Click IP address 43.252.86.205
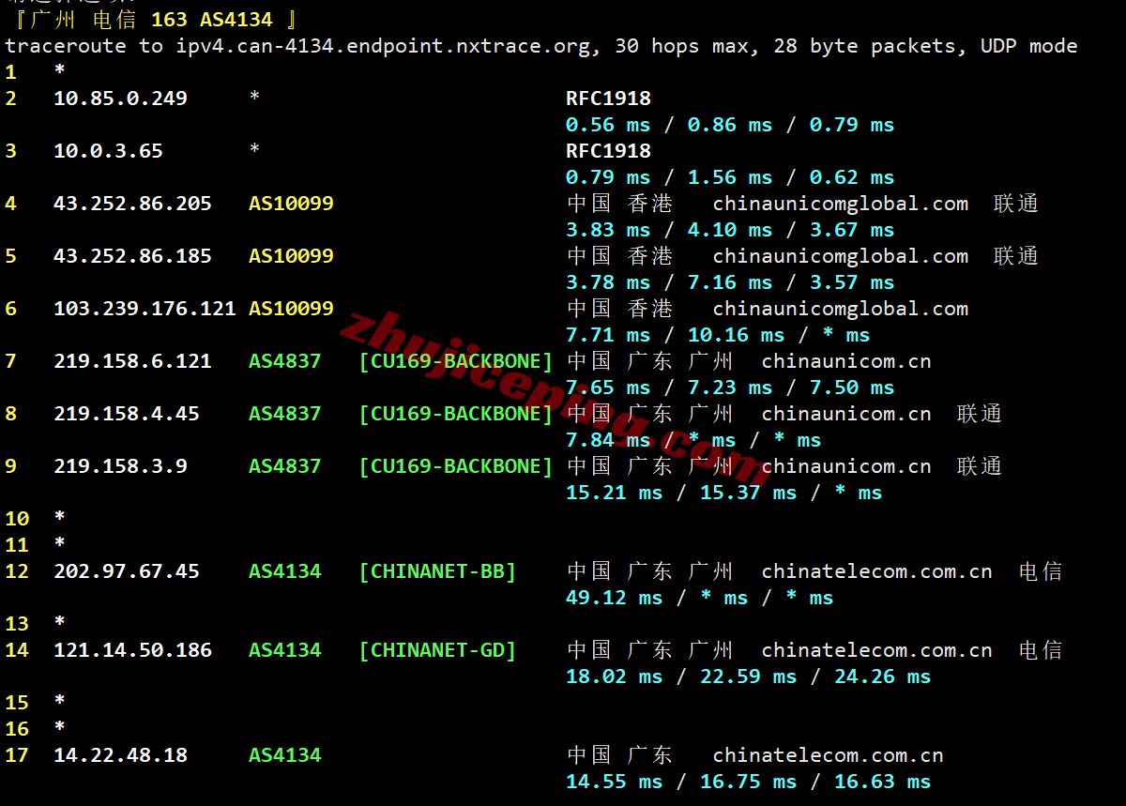This screenshot has height=806, width=1126. pyautogui.click(x=132, y=204)
